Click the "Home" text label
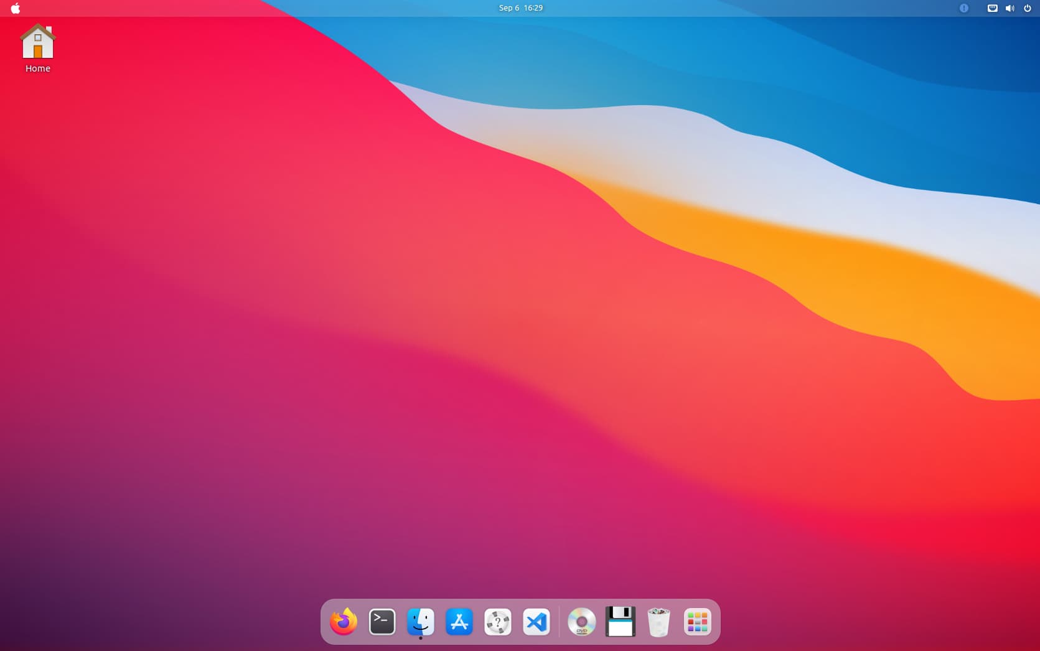The image size is (1040, 651). [x=38, y=68]
